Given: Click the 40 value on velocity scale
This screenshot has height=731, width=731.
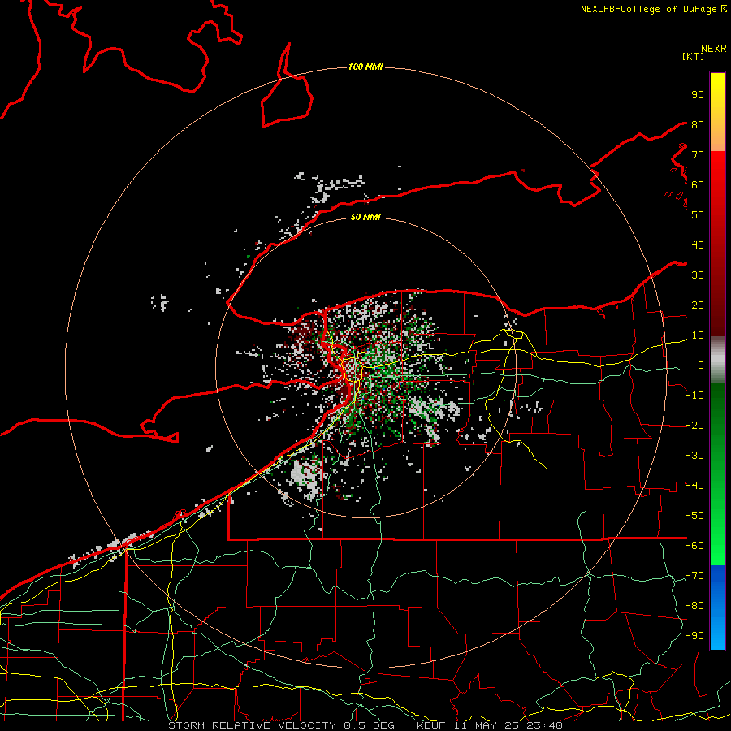Looking at the screenshot, I should pyautogui.click(x=698, y=244).
